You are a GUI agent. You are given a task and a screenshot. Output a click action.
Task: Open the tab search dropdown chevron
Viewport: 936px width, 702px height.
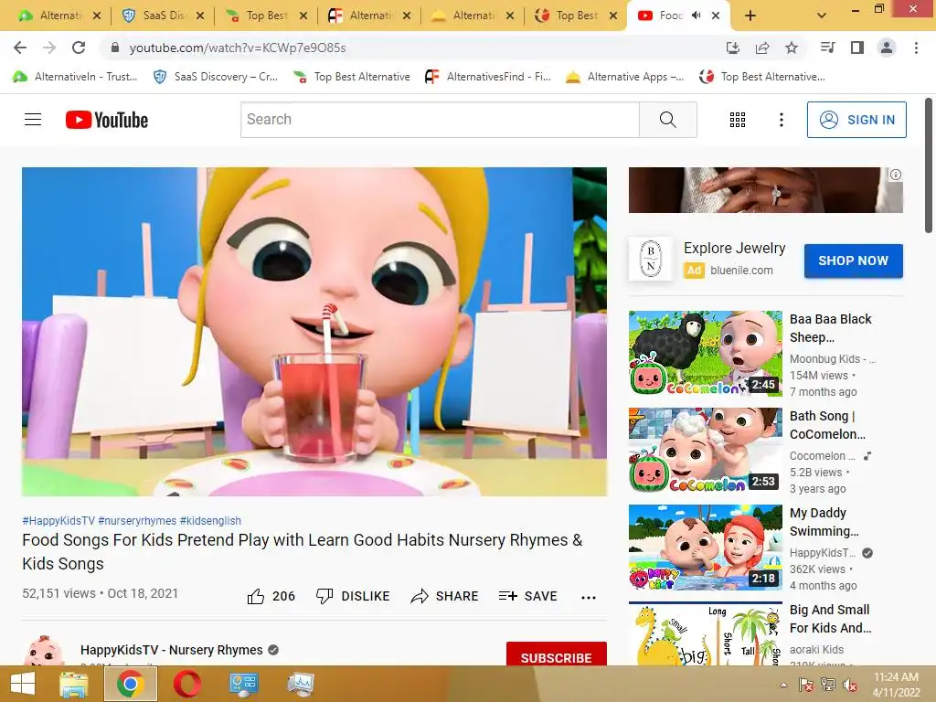point(822,16)
